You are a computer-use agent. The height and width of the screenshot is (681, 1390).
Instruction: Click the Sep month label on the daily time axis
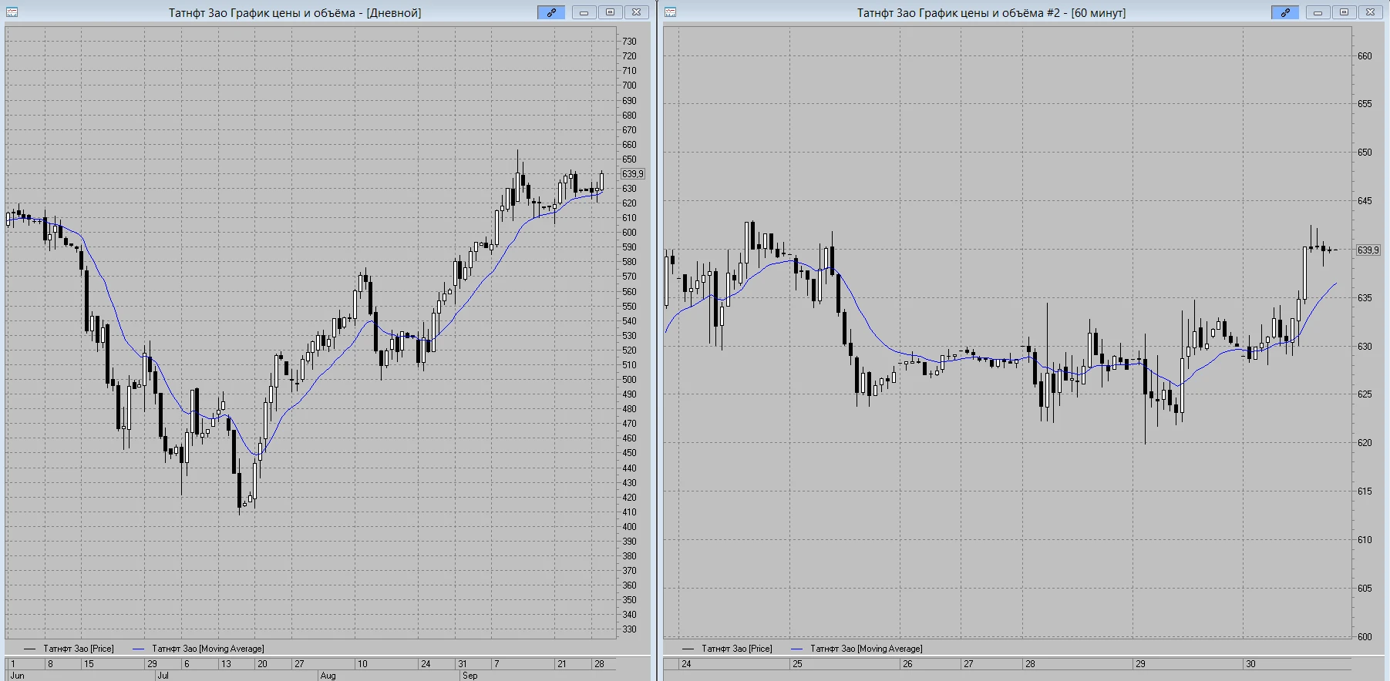tap(470, 676)
